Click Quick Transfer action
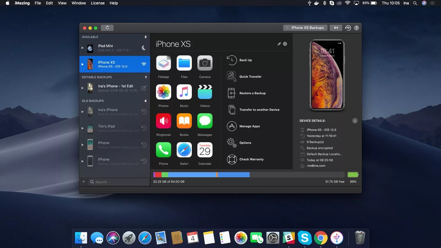 coord(244,77)
